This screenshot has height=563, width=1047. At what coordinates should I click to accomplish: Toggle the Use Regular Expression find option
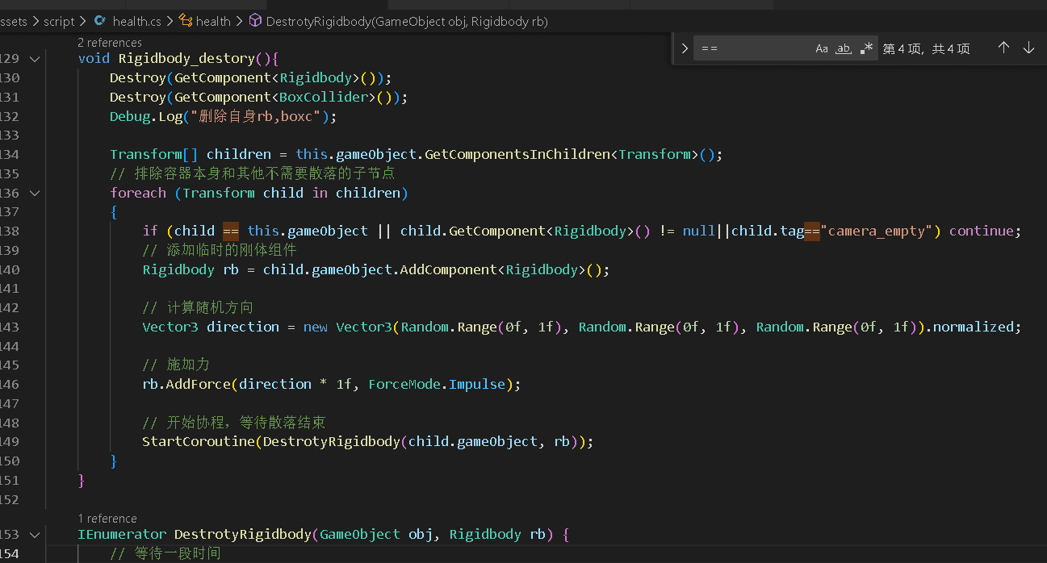tap(866, 48)
